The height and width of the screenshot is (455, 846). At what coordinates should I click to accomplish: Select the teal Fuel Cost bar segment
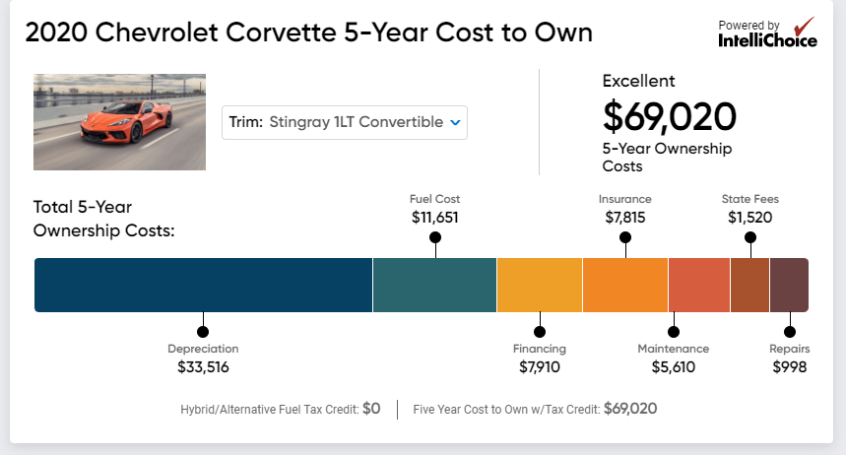click(x=434, y=285)
